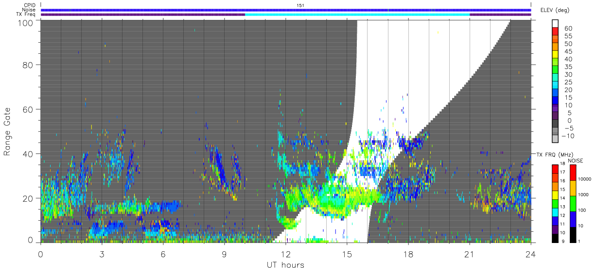Click the Range Gate axis title

point(7,131)
